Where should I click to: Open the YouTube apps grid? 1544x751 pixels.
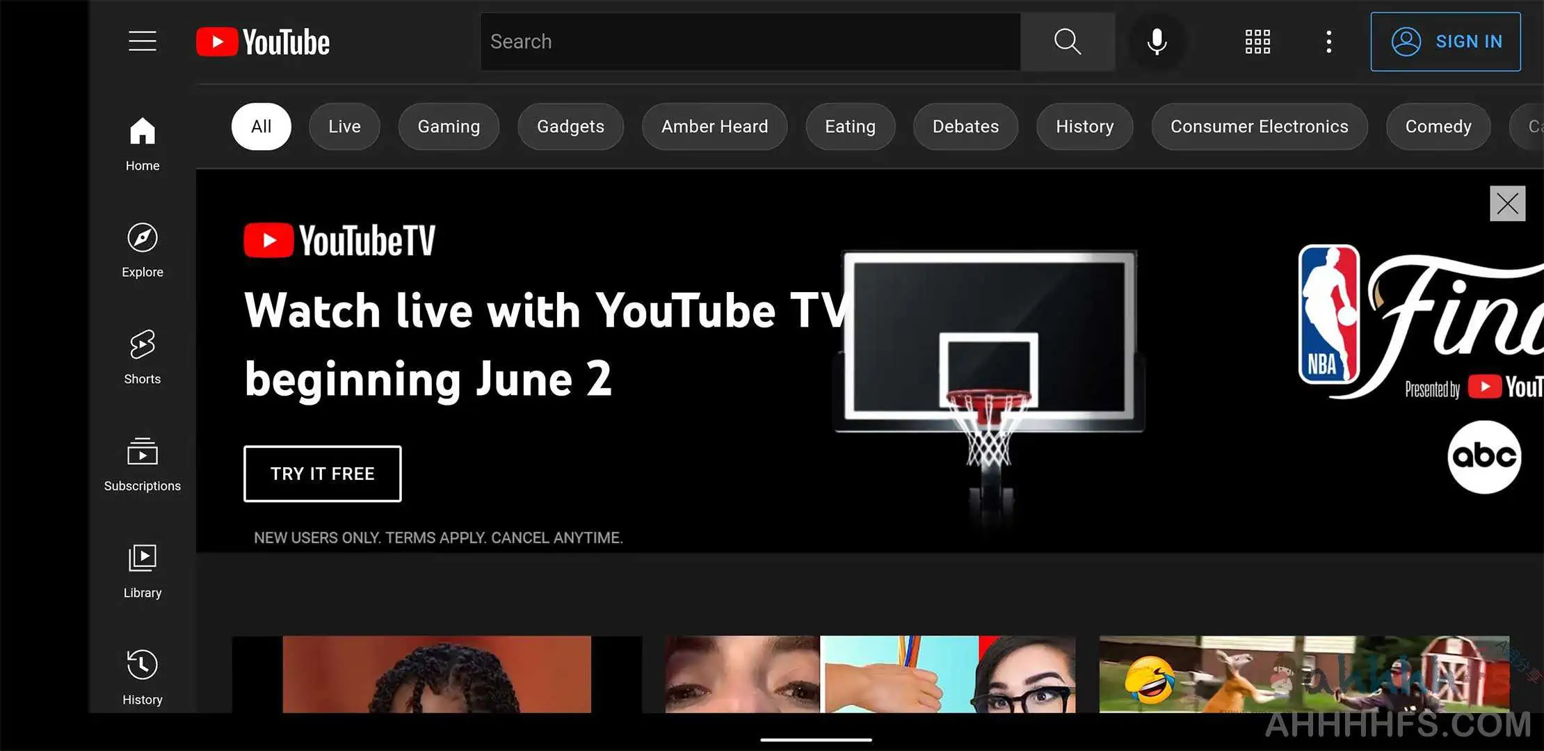(1257, 42)
